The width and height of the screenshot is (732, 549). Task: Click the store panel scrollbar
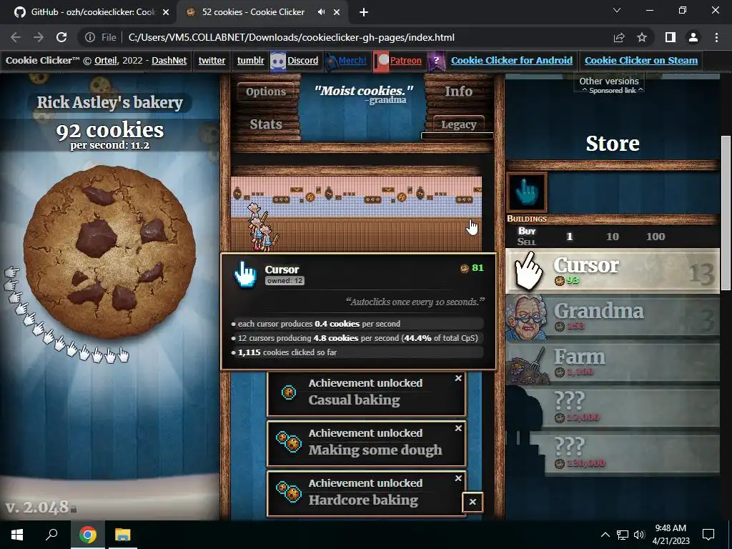726,213
